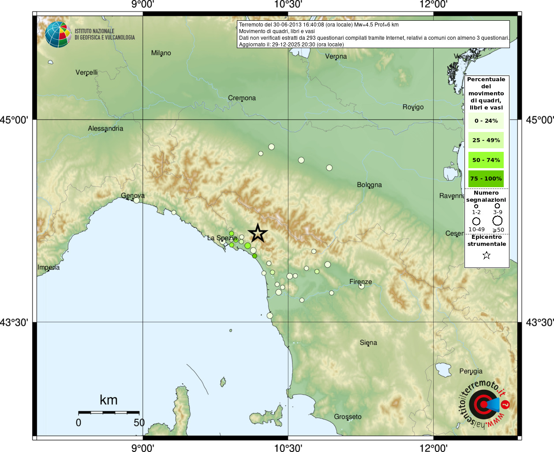The width and height of the screenshot is (554, 452).
Task: Click the 'Terremoto del 30-06-2013' header line
Action: pyautogui.click(x=318, y=25)
